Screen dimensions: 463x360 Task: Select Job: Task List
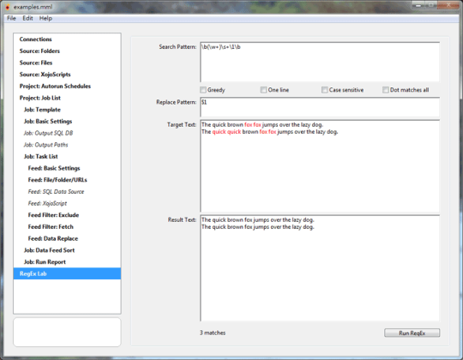click(67, 156)
